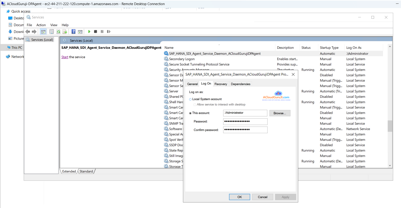Check Allow service to interact with desktop
Image resolution: width=401 pixels, height=208 pixels.
click(x=195, y=105)
